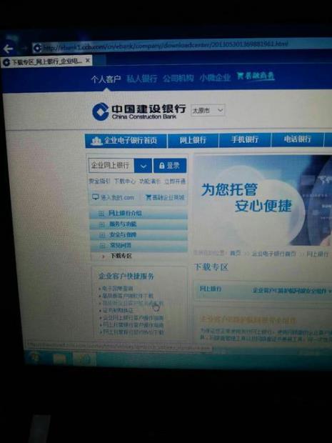The image size is (332, 443).
Task: Click the monitor icon beside .com link
Action: click(x=96, y=197)
